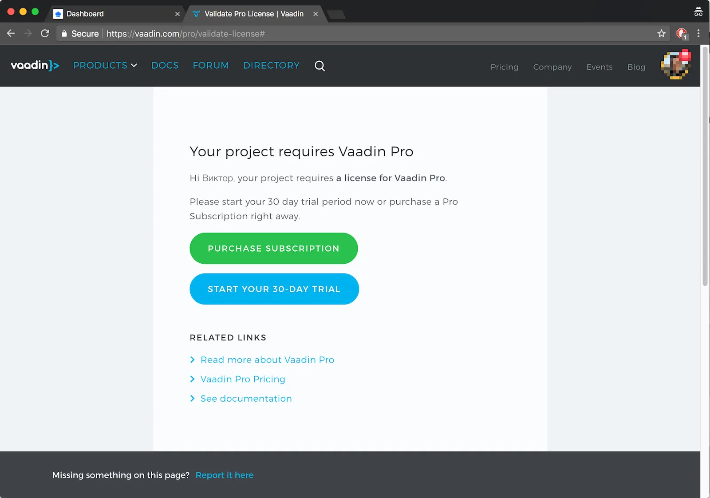This screenshot has width=710, height=498.
Task: Reload the current page
Action: click(x=45, y=33)
